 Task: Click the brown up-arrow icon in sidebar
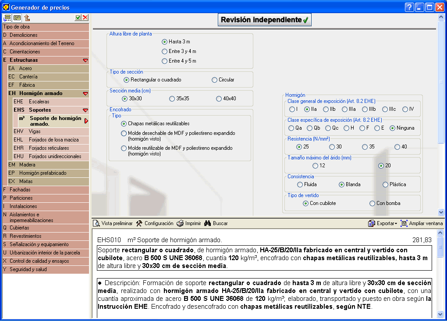click(x=27, y=18)
